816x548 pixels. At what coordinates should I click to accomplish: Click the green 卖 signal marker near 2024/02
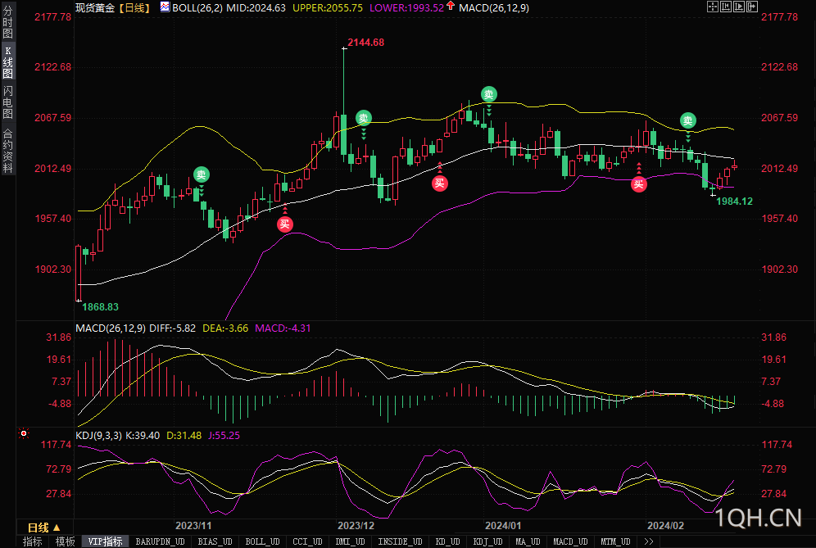[688, 121]
